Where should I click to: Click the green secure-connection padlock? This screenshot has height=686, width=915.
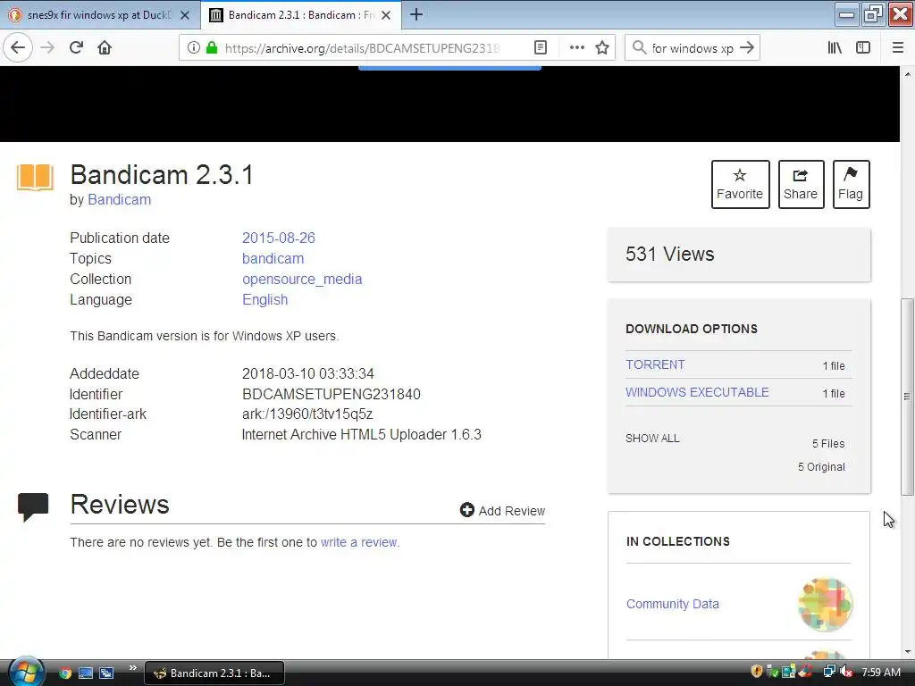212,48
